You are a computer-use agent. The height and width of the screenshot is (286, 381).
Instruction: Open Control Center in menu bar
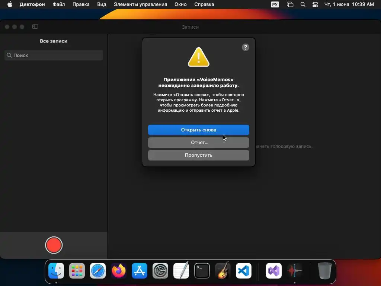coord(315,4)
